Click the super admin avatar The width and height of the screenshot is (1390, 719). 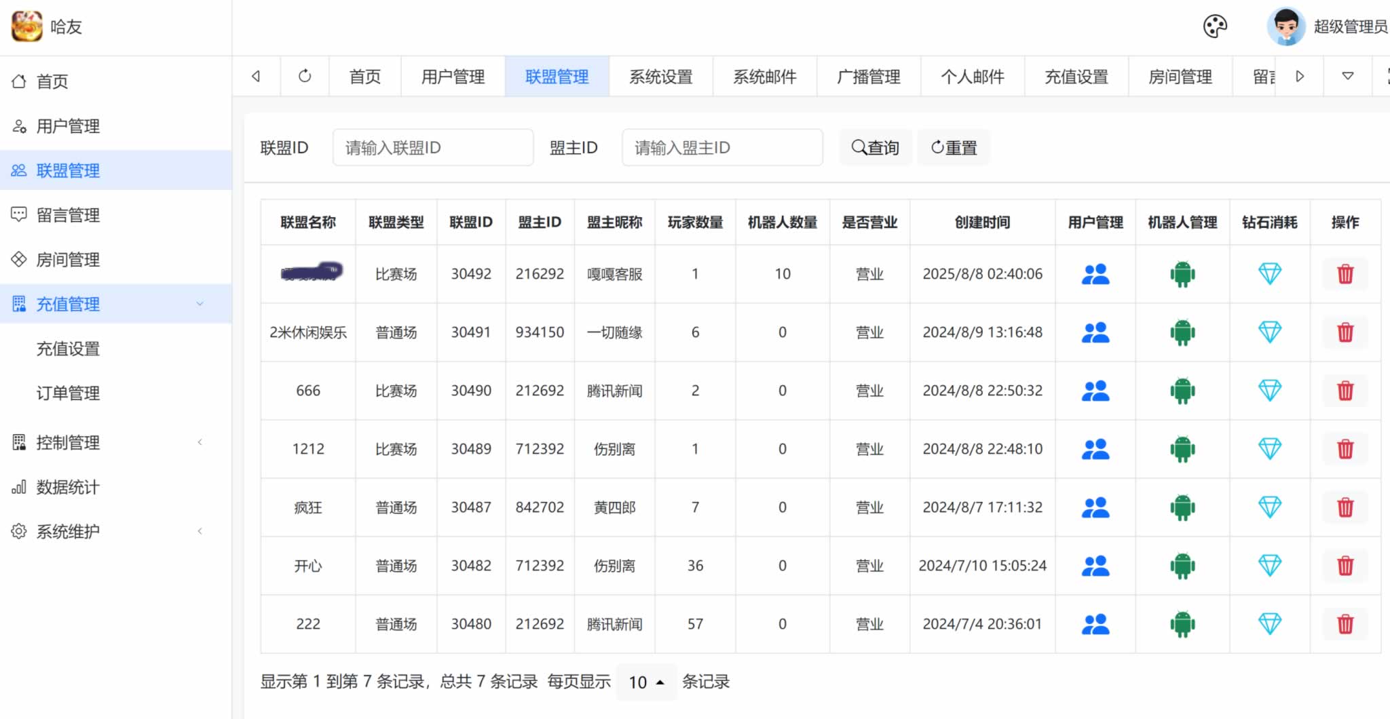1285,27
